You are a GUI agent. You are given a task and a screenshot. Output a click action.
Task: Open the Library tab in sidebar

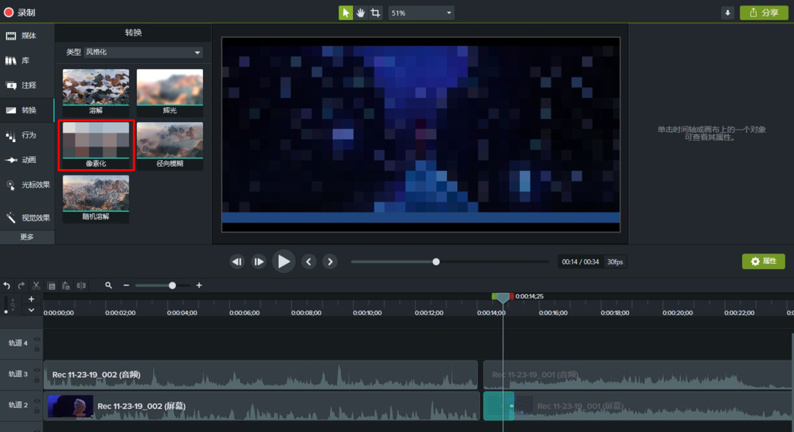click(x=27, y=61)
